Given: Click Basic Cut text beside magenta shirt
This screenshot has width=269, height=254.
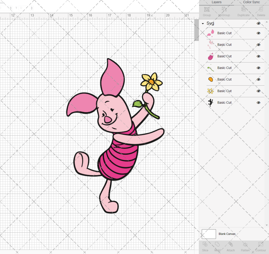Looking at the screenshot, I should click(224, 56).
